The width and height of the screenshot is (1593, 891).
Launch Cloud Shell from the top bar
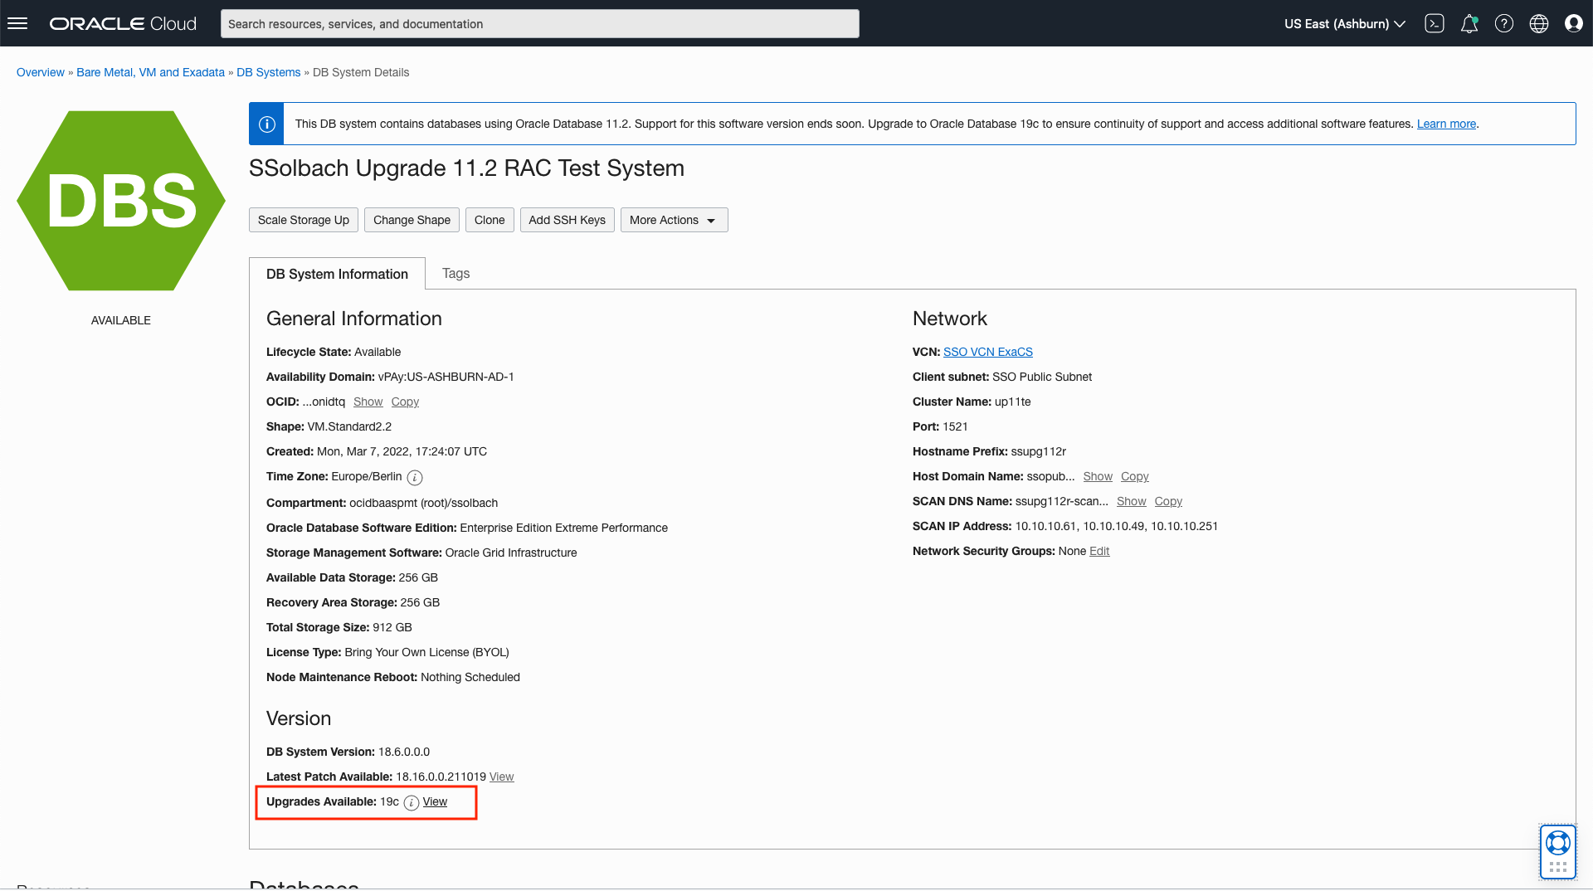1435,23
